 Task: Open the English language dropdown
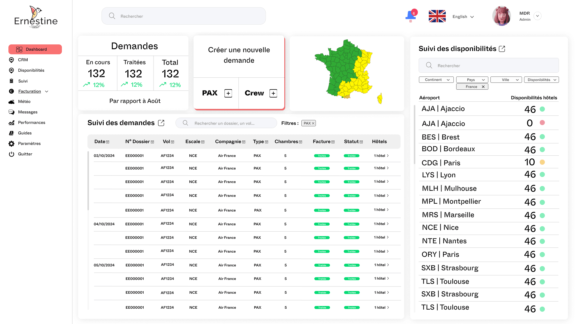(x=463, y=17)
